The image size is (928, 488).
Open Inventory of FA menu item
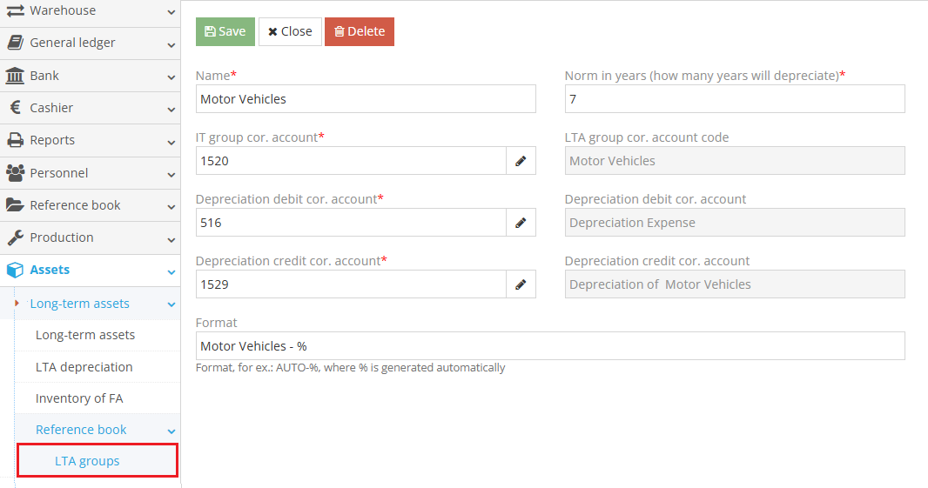79,398
